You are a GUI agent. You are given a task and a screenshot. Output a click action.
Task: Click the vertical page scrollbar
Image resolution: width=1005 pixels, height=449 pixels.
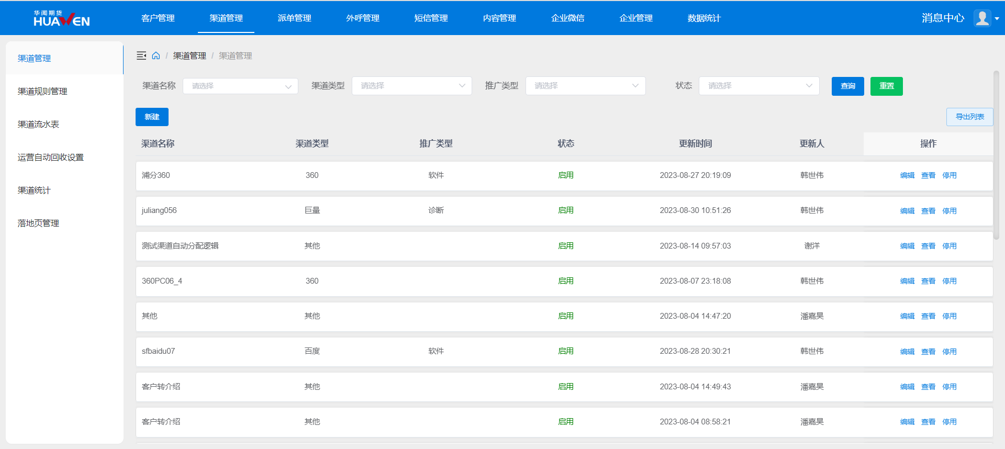(996, 155)
